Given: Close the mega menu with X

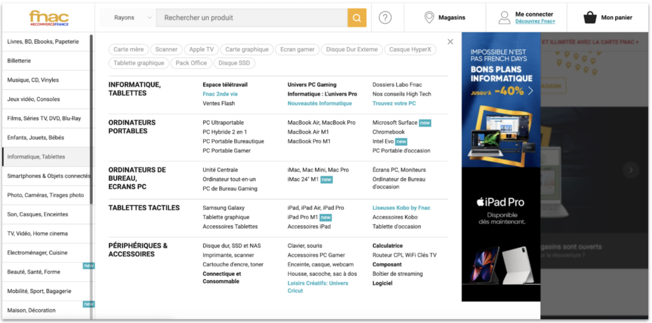Looking at the screenshot, I should pos(450,42).
